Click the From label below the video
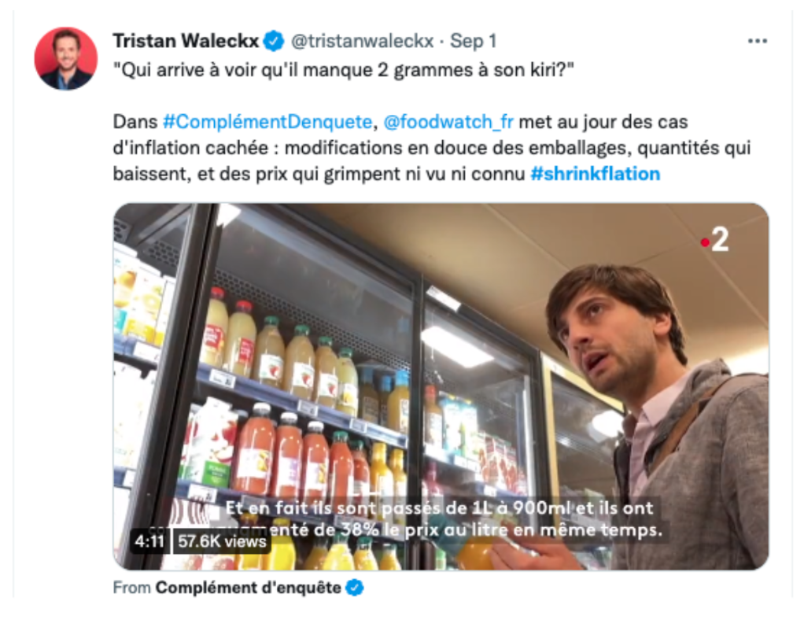 pyautogui.click(x=132, y=588)
